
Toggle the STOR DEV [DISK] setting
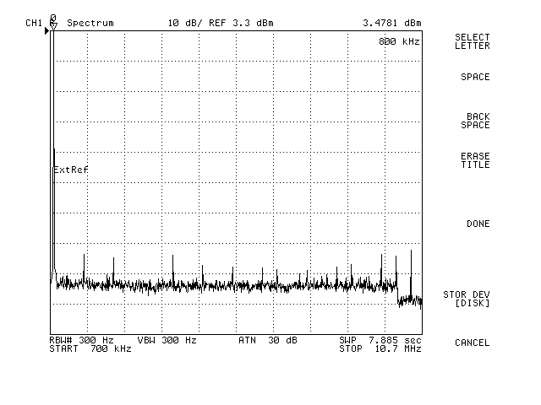tap(467, 299)
